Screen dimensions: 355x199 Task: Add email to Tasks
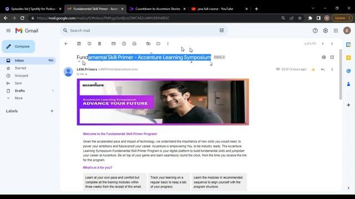[134, 44]
